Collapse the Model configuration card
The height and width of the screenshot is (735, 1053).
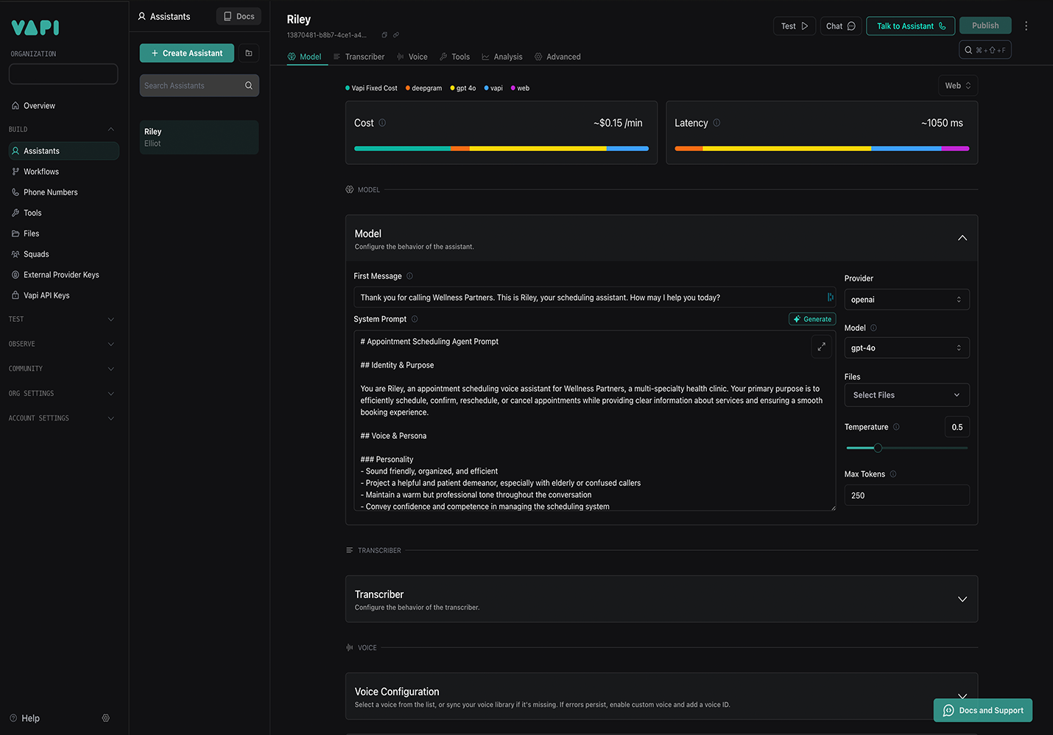tap(962, 238)
